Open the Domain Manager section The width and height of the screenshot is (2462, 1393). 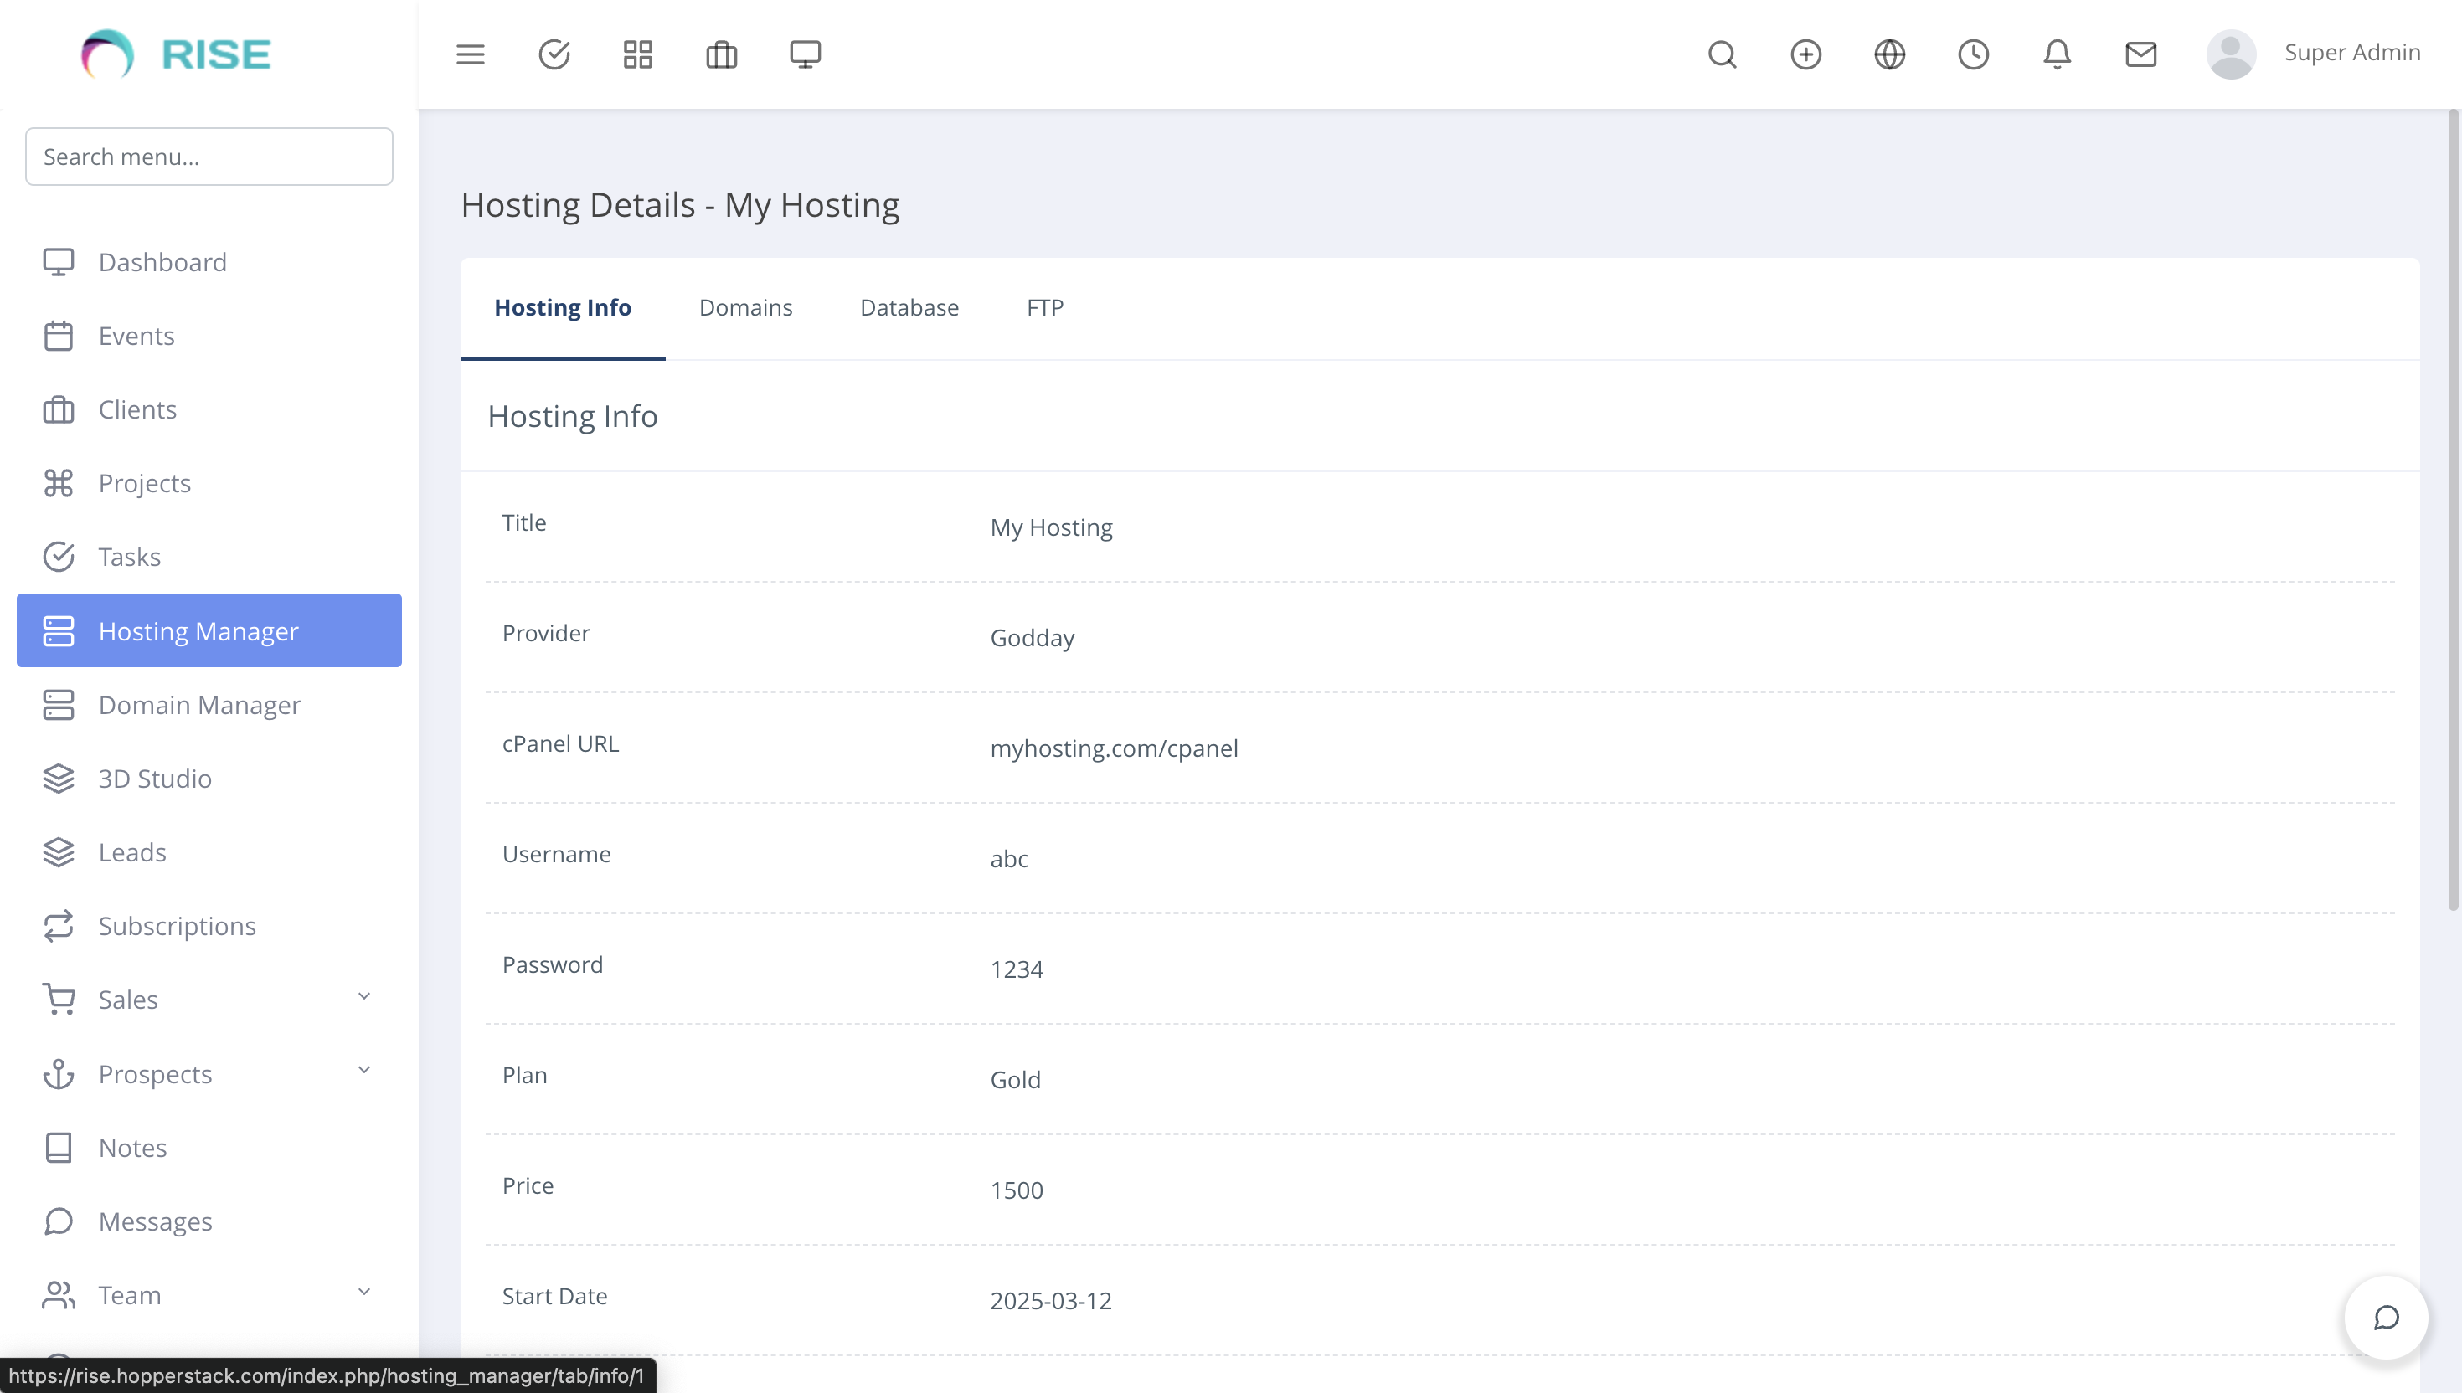(x=199, y=705)
